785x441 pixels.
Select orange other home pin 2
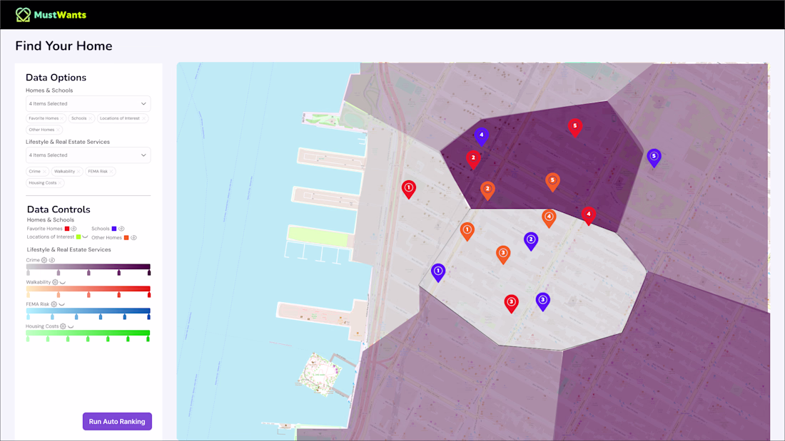[487, 190]
